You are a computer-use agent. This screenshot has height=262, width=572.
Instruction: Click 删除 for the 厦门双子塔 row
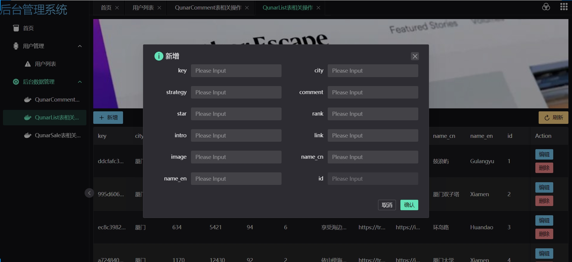[544, 201]
